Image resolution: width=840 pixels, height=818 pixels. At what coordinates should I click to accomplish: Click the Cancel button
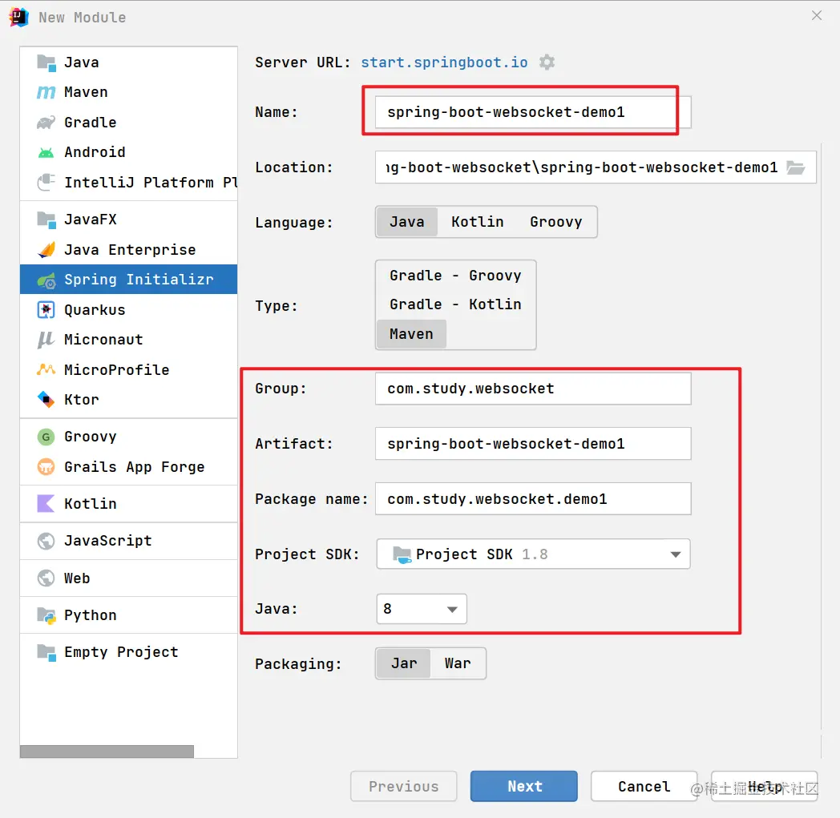click(x=644, y=787)
